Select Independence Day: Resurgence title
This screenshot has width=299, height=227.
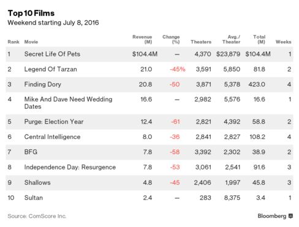70,167
